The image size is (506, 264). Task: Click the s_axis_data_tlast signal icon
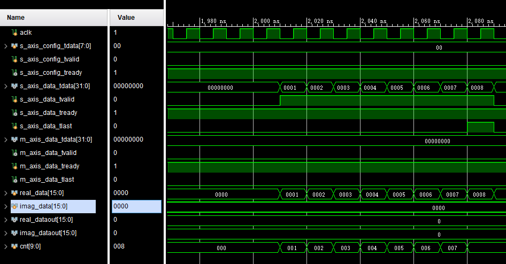14,126
